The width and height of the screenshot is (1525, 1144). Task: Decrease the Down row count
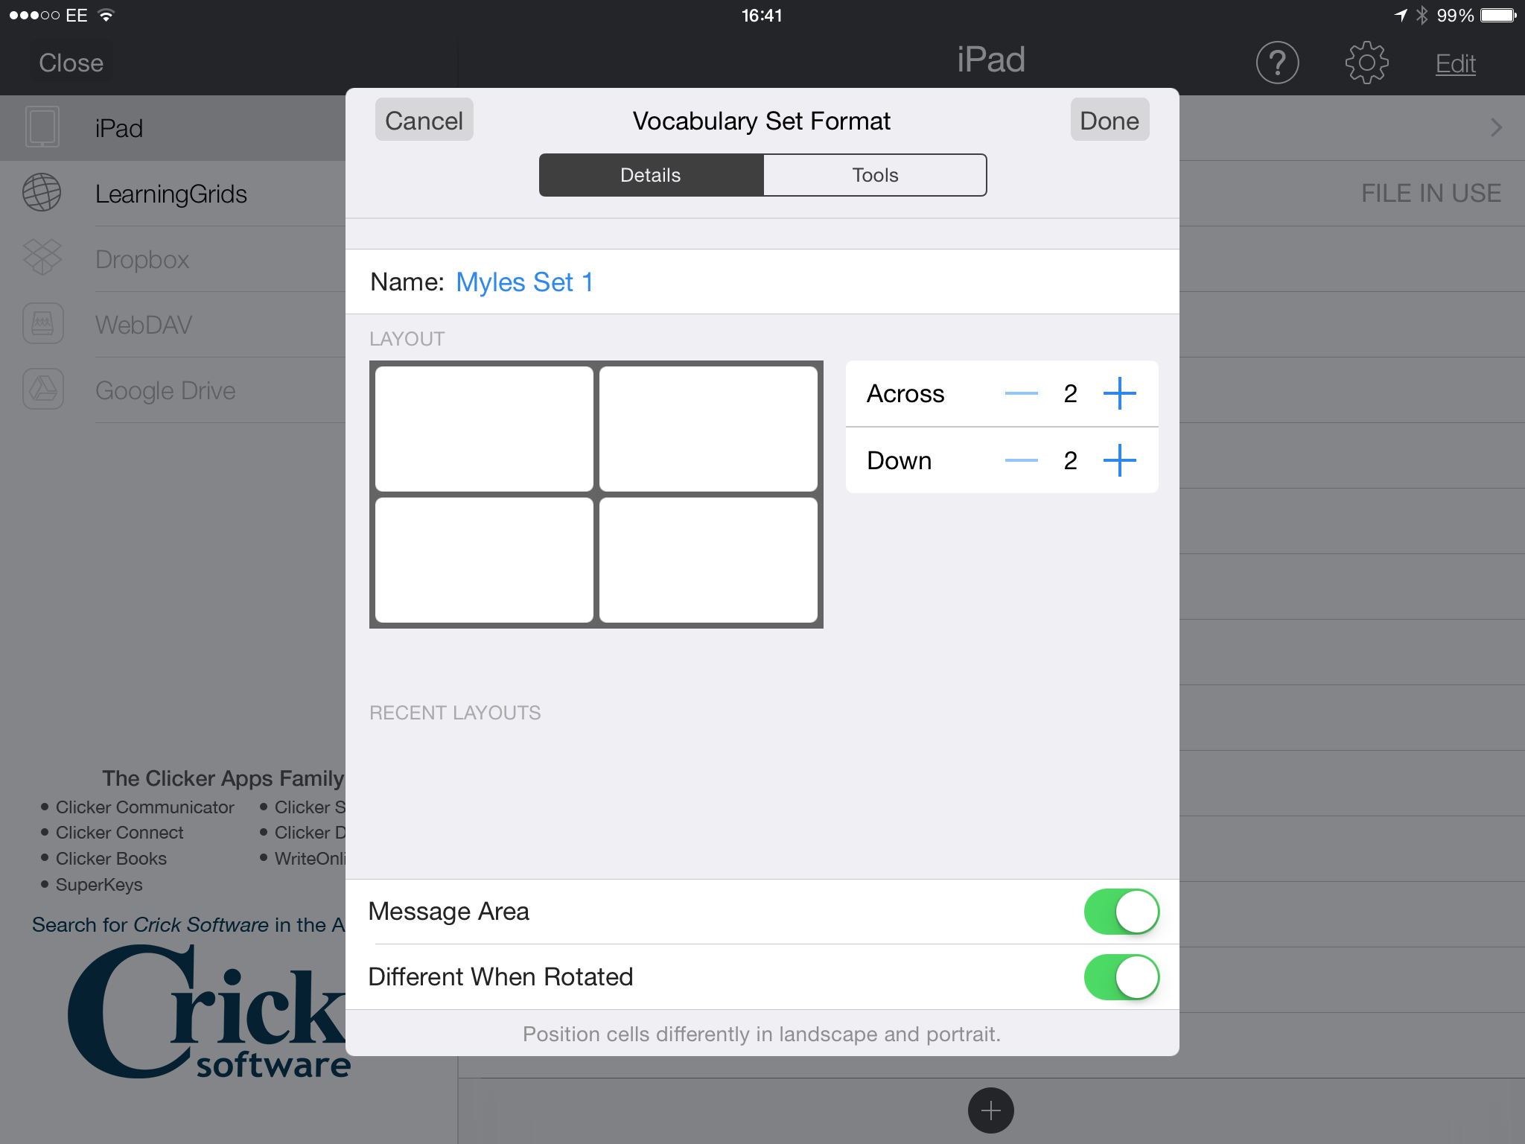point(1021,460)
